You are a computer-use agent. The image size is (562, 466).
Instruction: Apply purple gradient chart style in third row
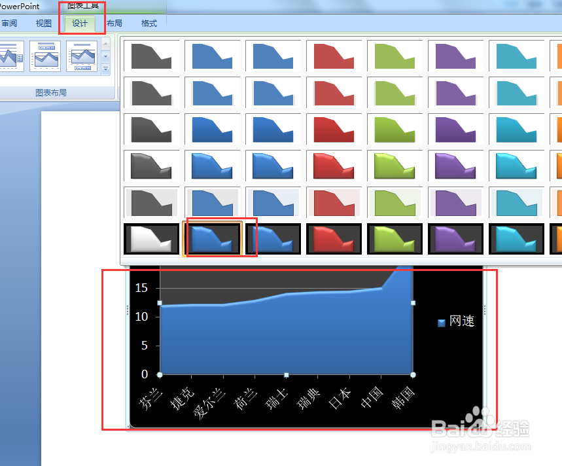[455, 129]
